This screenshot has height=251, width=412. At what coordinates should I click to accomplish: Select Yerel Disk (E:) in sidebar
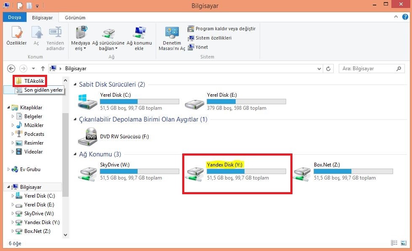point(35,204)
